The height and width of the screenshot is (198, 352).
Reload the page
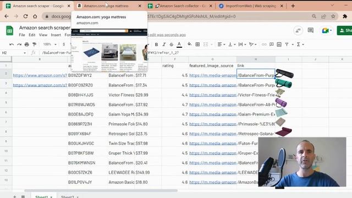(x=26, y=16)
